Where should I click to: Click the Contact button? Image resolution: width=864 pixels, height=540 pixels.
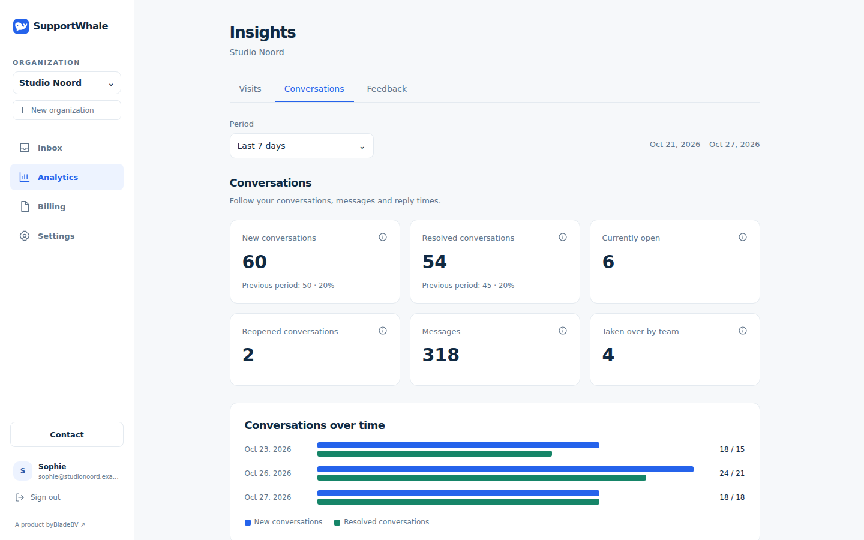point(67,434)
